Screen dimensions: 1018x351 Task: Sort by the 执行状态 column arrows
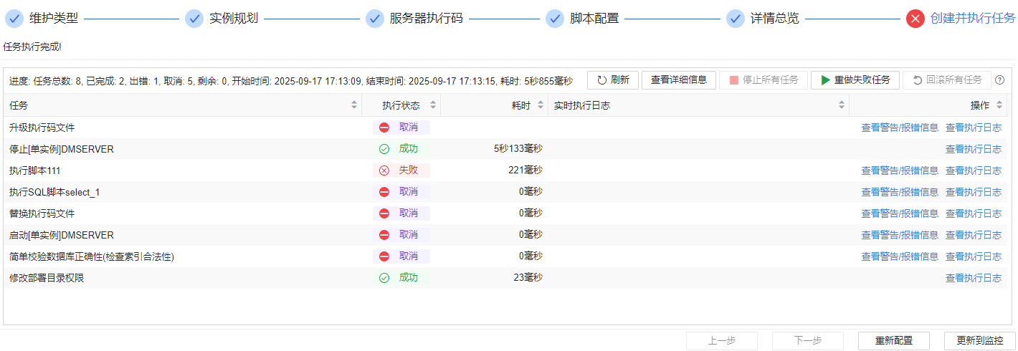pos(433,105)
